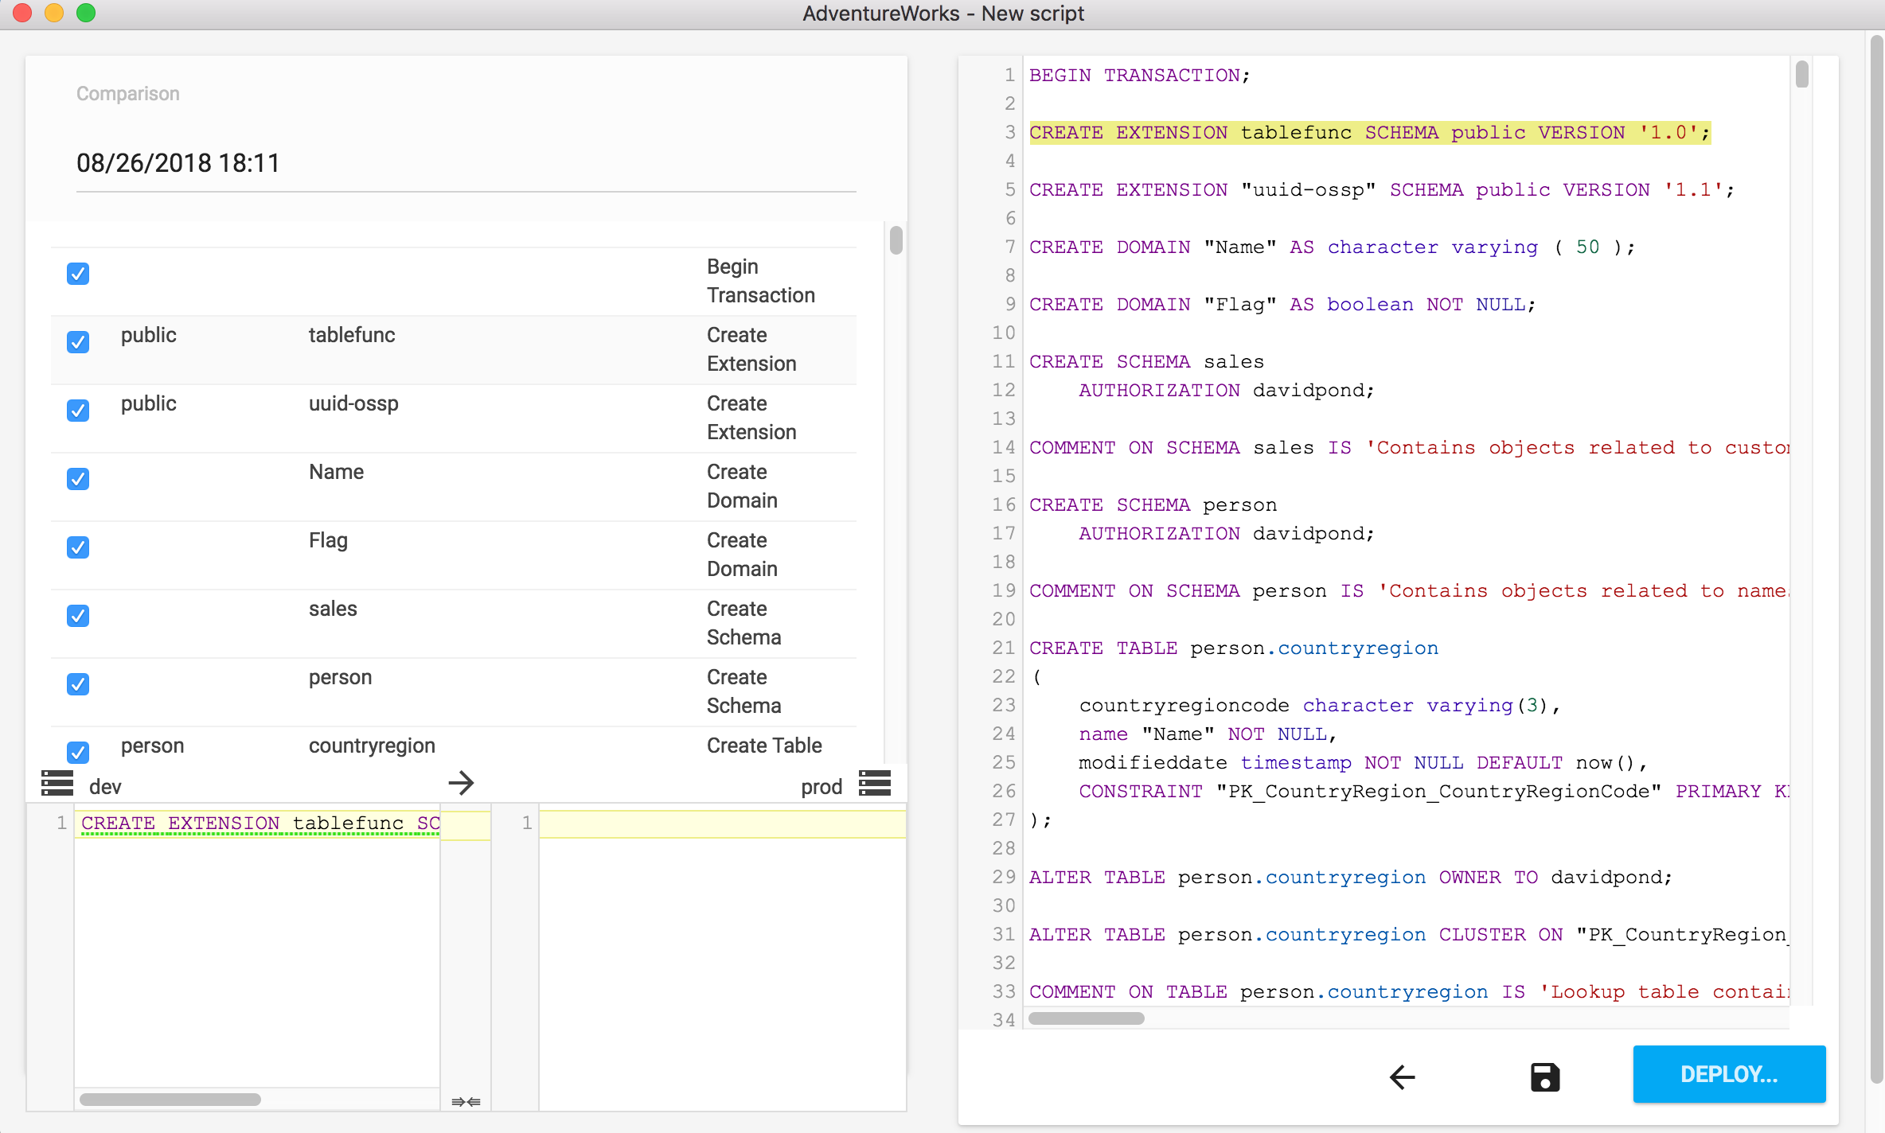This screenshot has width=1885, height=1133.
Task: Click the modifieddate timestamp line in script
Action: click(1362, 762)
